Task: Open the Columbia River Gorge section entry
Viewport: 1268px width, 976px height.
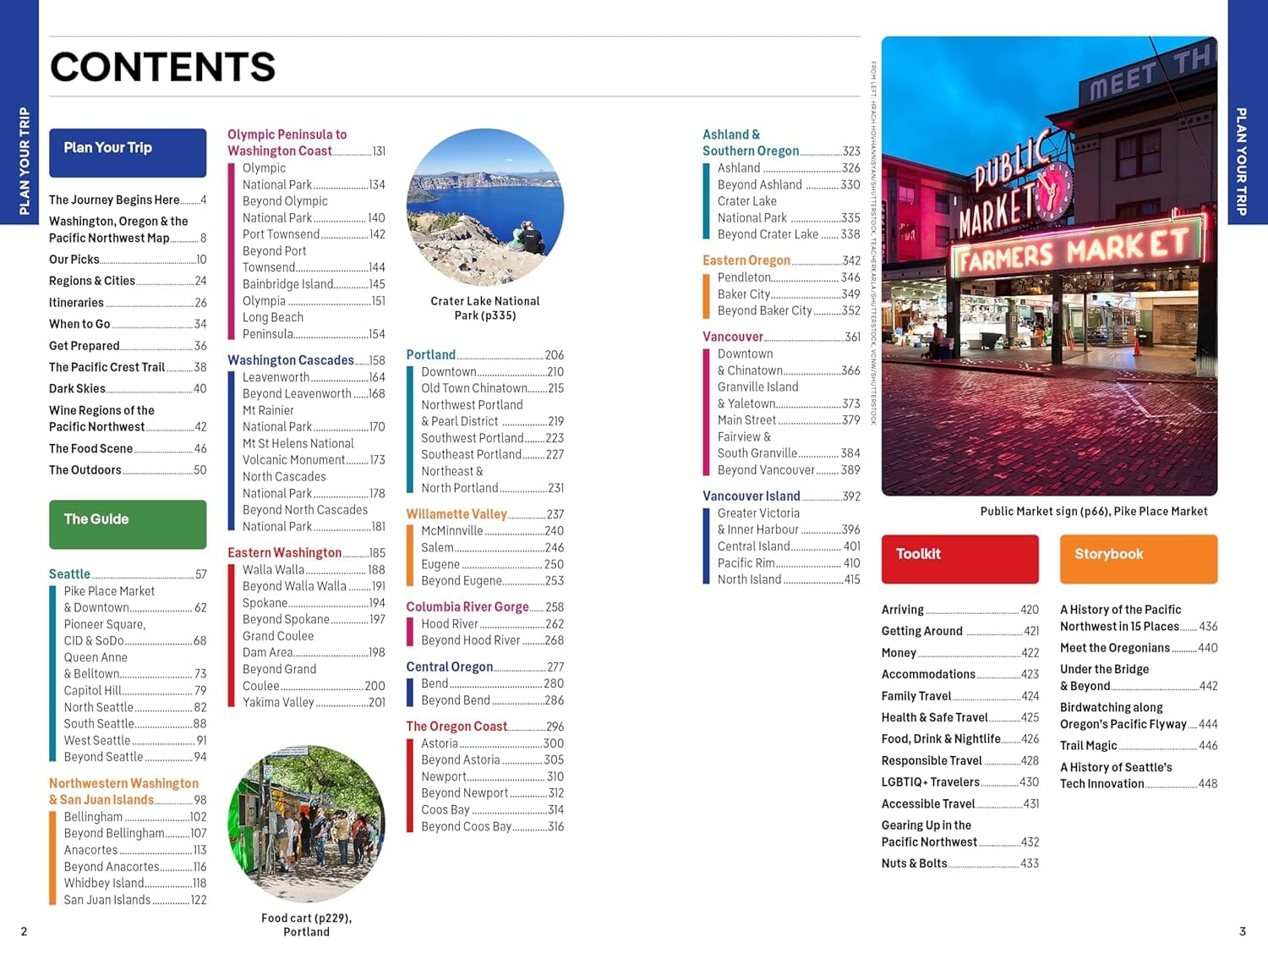Action: click(x=467, y=606)
